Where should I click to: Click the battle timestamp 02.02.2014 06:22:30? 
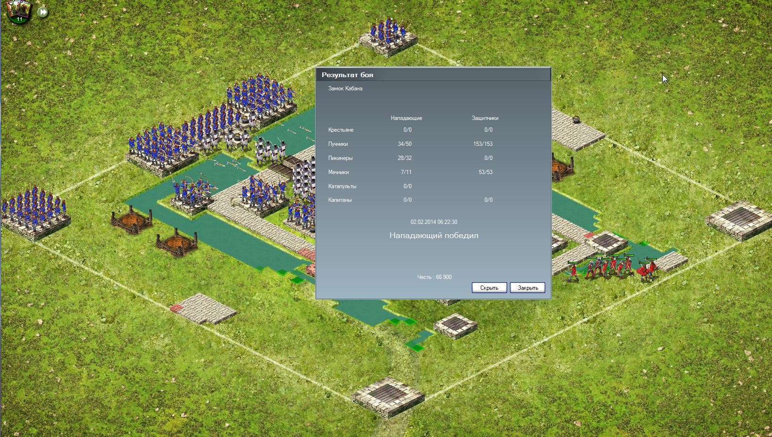point(434,222)
